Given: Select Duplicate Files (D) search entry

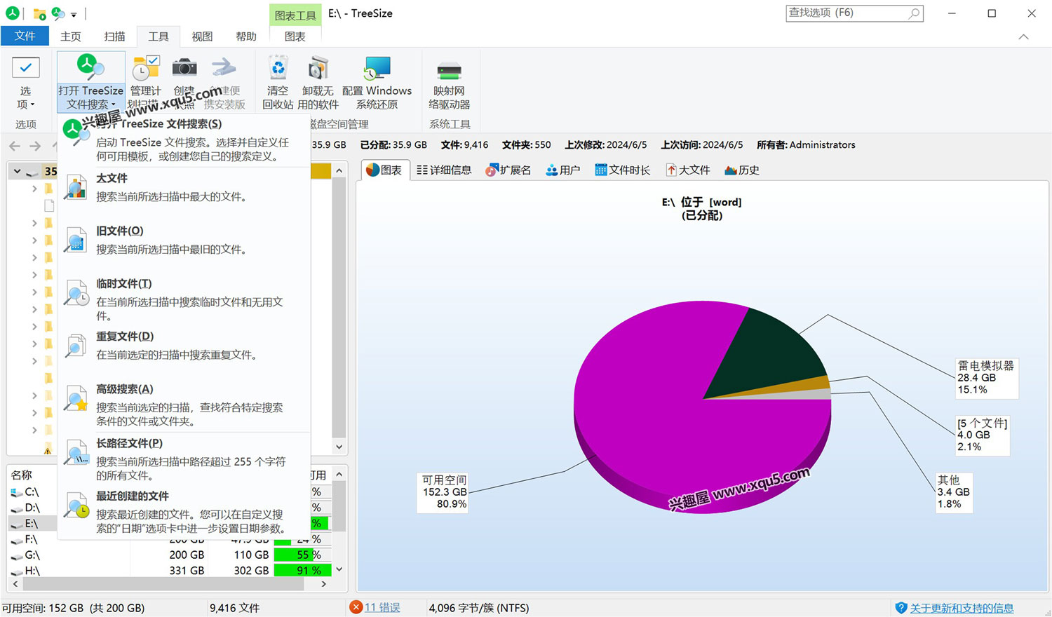Looking at the screenshot, I should (x=184, y=345).
